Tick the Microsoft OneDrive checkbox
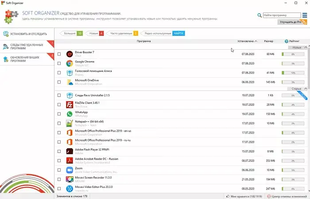Viewport: 310px width, 199px height. (59, 82)
